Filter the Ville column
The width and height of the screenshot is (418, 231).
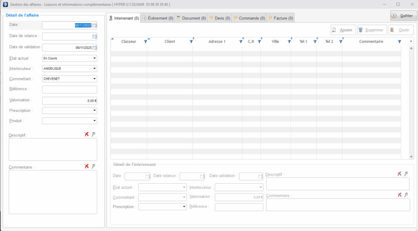(289, 41)
